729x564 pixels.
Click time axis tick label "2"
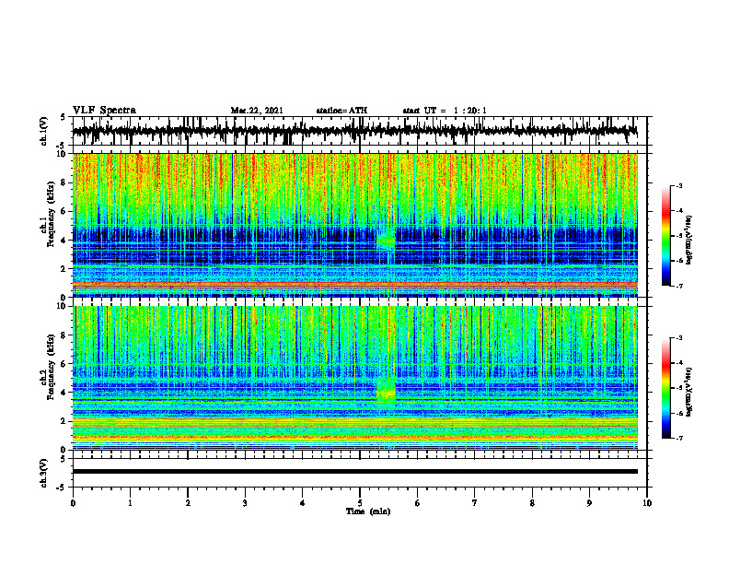(188, 503)
